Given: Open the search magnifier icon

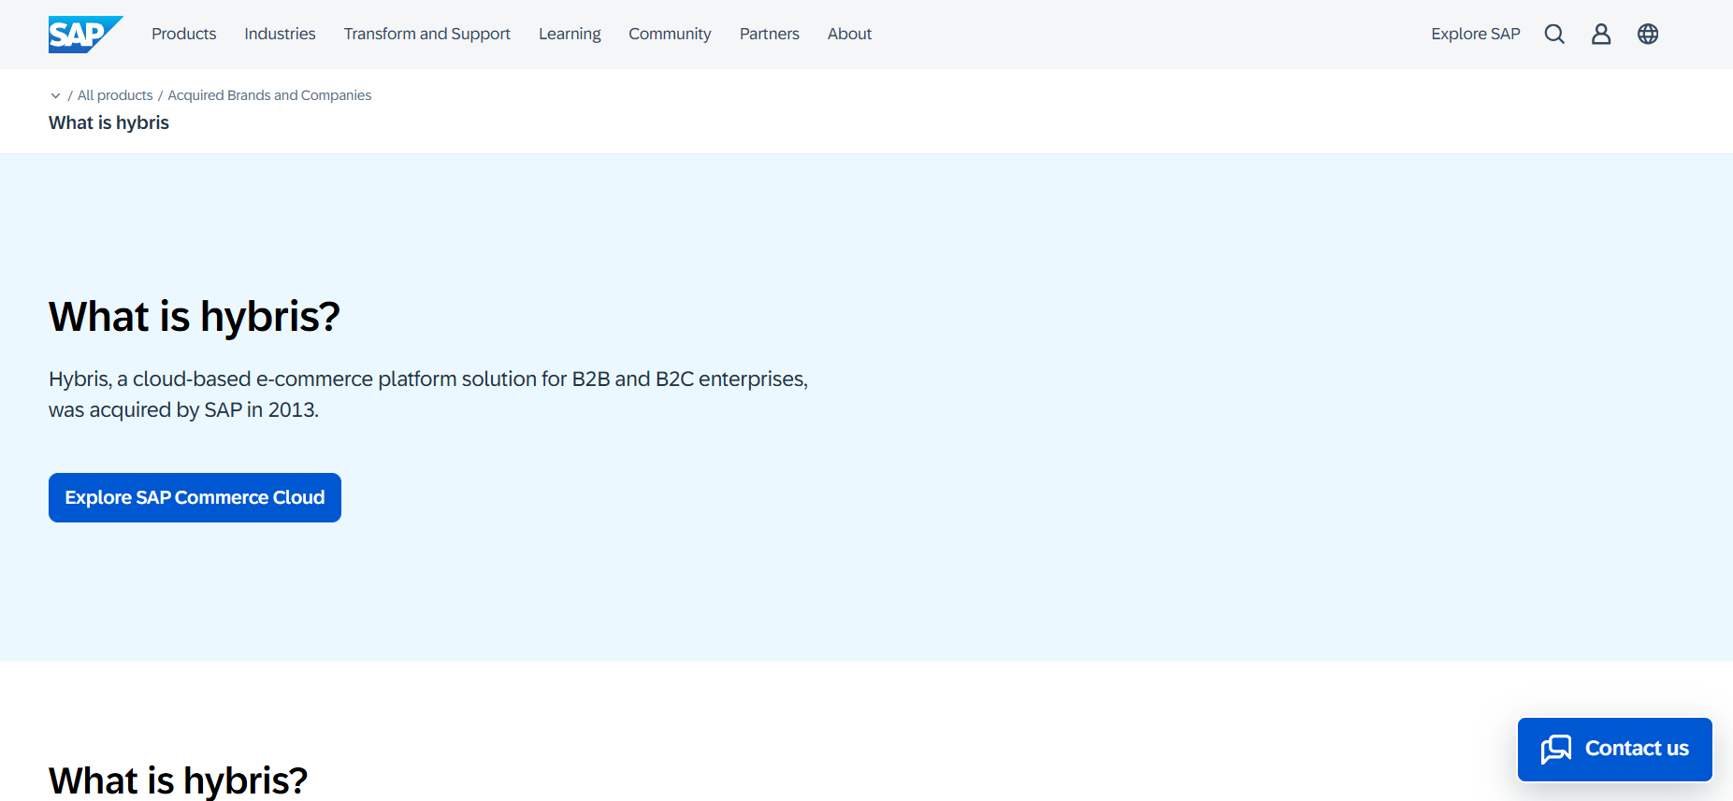Looking at the screenshot, I should (1554, 35).
